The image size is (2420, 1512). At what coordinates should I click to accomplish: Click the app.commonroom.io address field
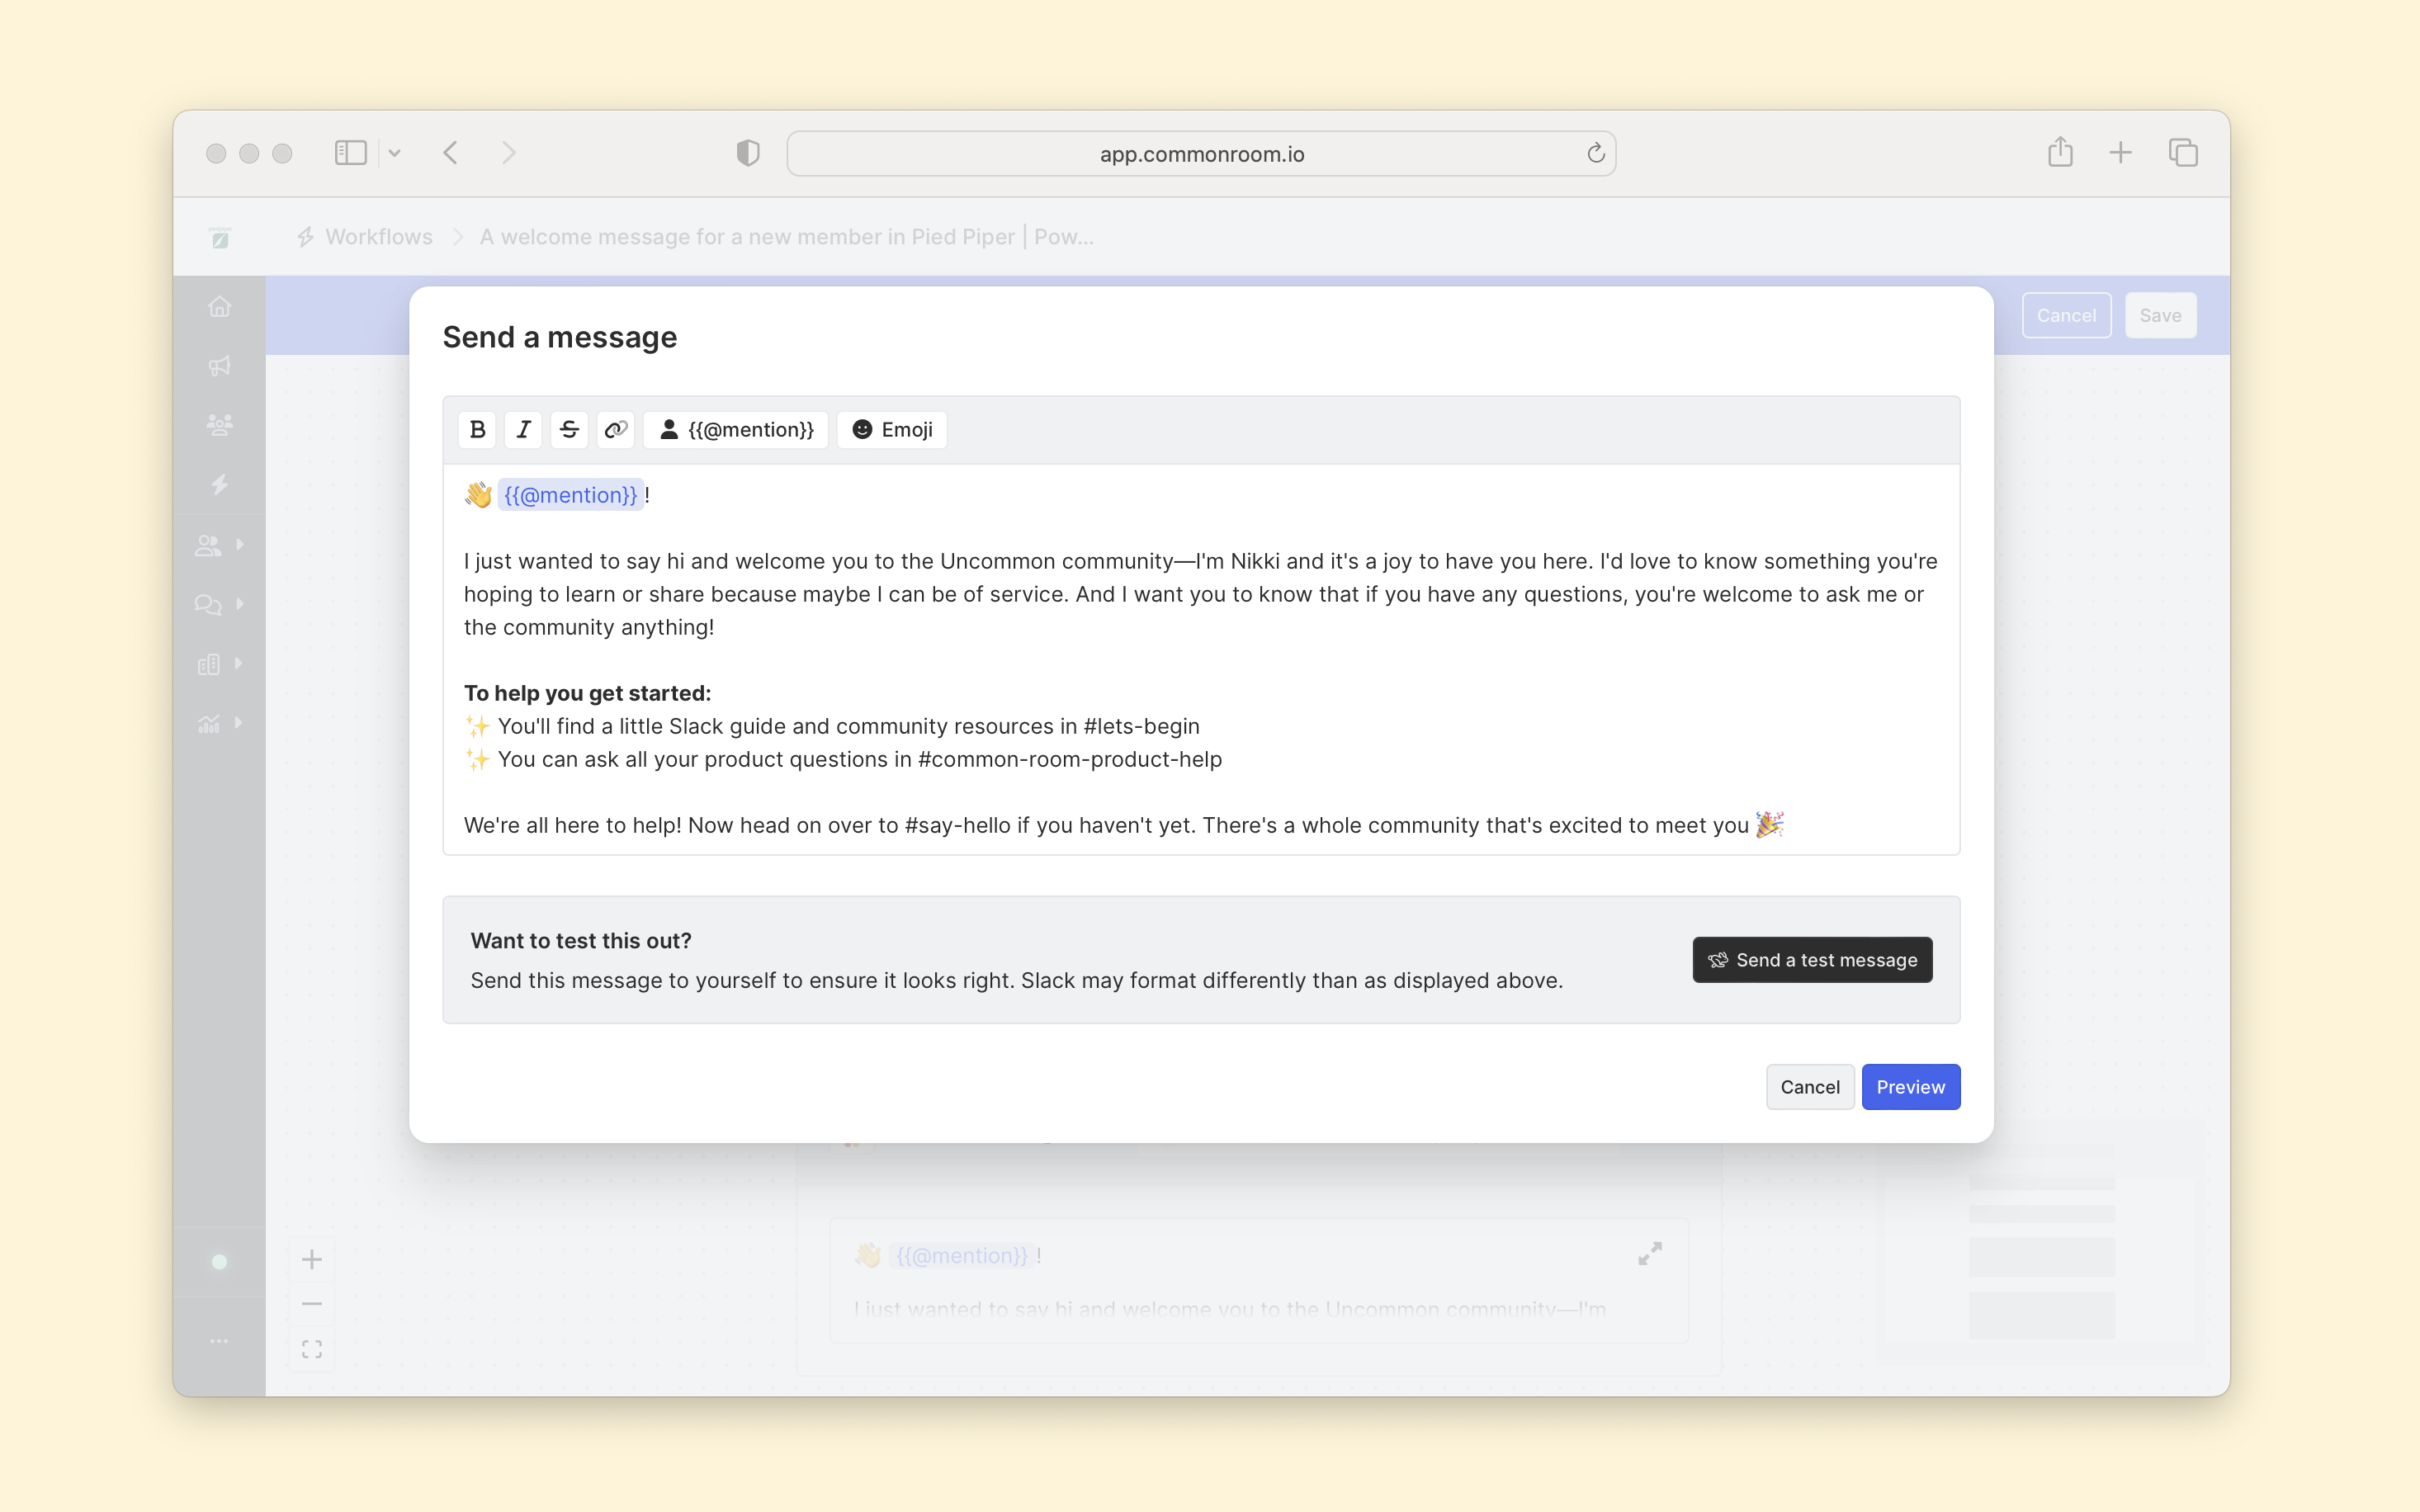[1200, 154]
